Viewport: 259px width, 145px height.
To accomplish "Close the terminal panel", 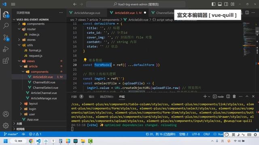I will tap(253, 97).
